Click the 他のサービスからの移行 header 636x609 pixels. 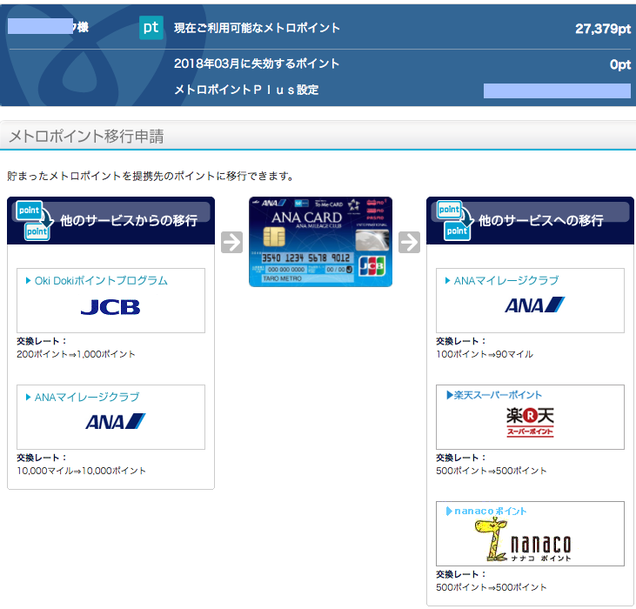(x=110, y=221)
